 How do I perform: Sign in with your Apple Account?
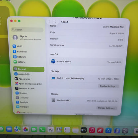tap(27, 37)
